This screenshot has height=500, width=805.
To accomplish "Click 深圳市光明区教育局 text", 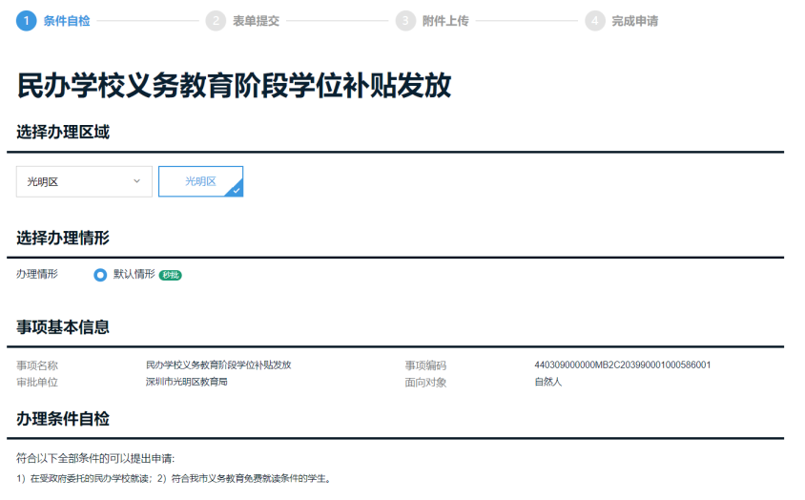I will pos(186,382).
